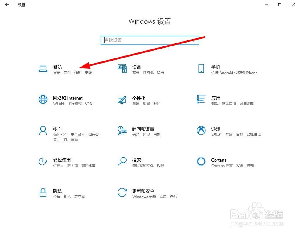Go back with the back arrow

pos(7,4)
